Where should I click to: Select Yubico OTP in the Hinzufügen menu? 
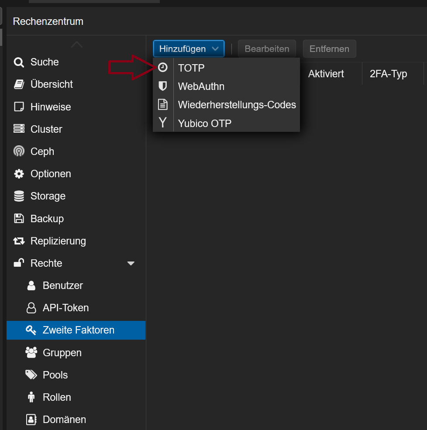tap(204, 124)
